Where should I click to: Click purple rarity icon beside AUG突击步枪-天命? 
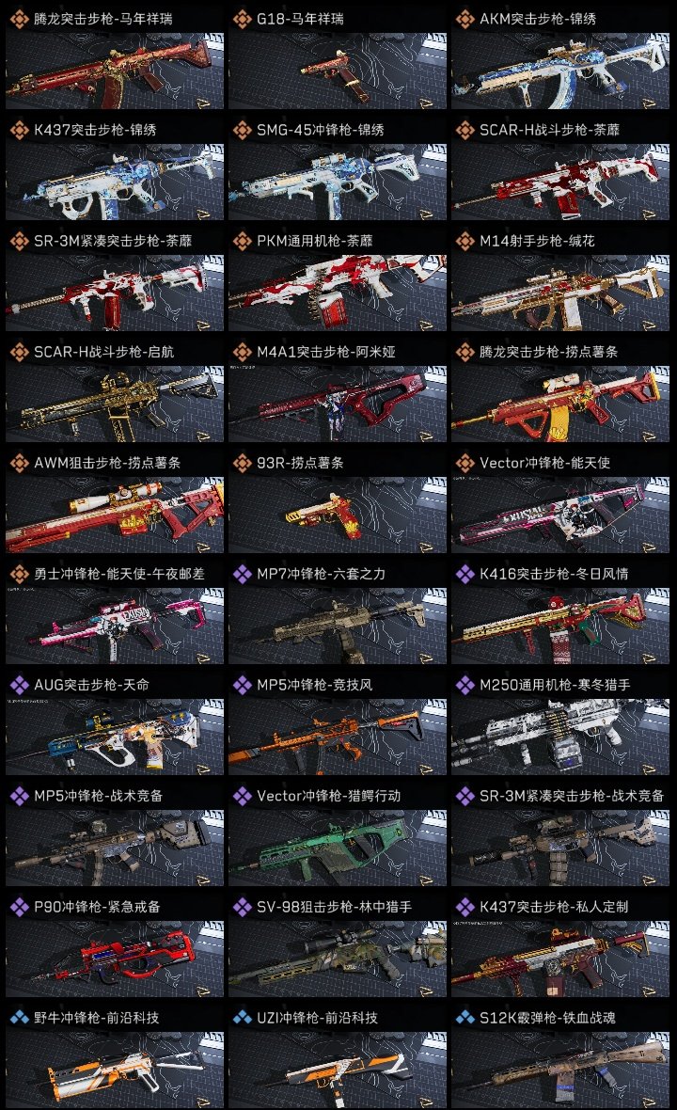tap(19, 685)
